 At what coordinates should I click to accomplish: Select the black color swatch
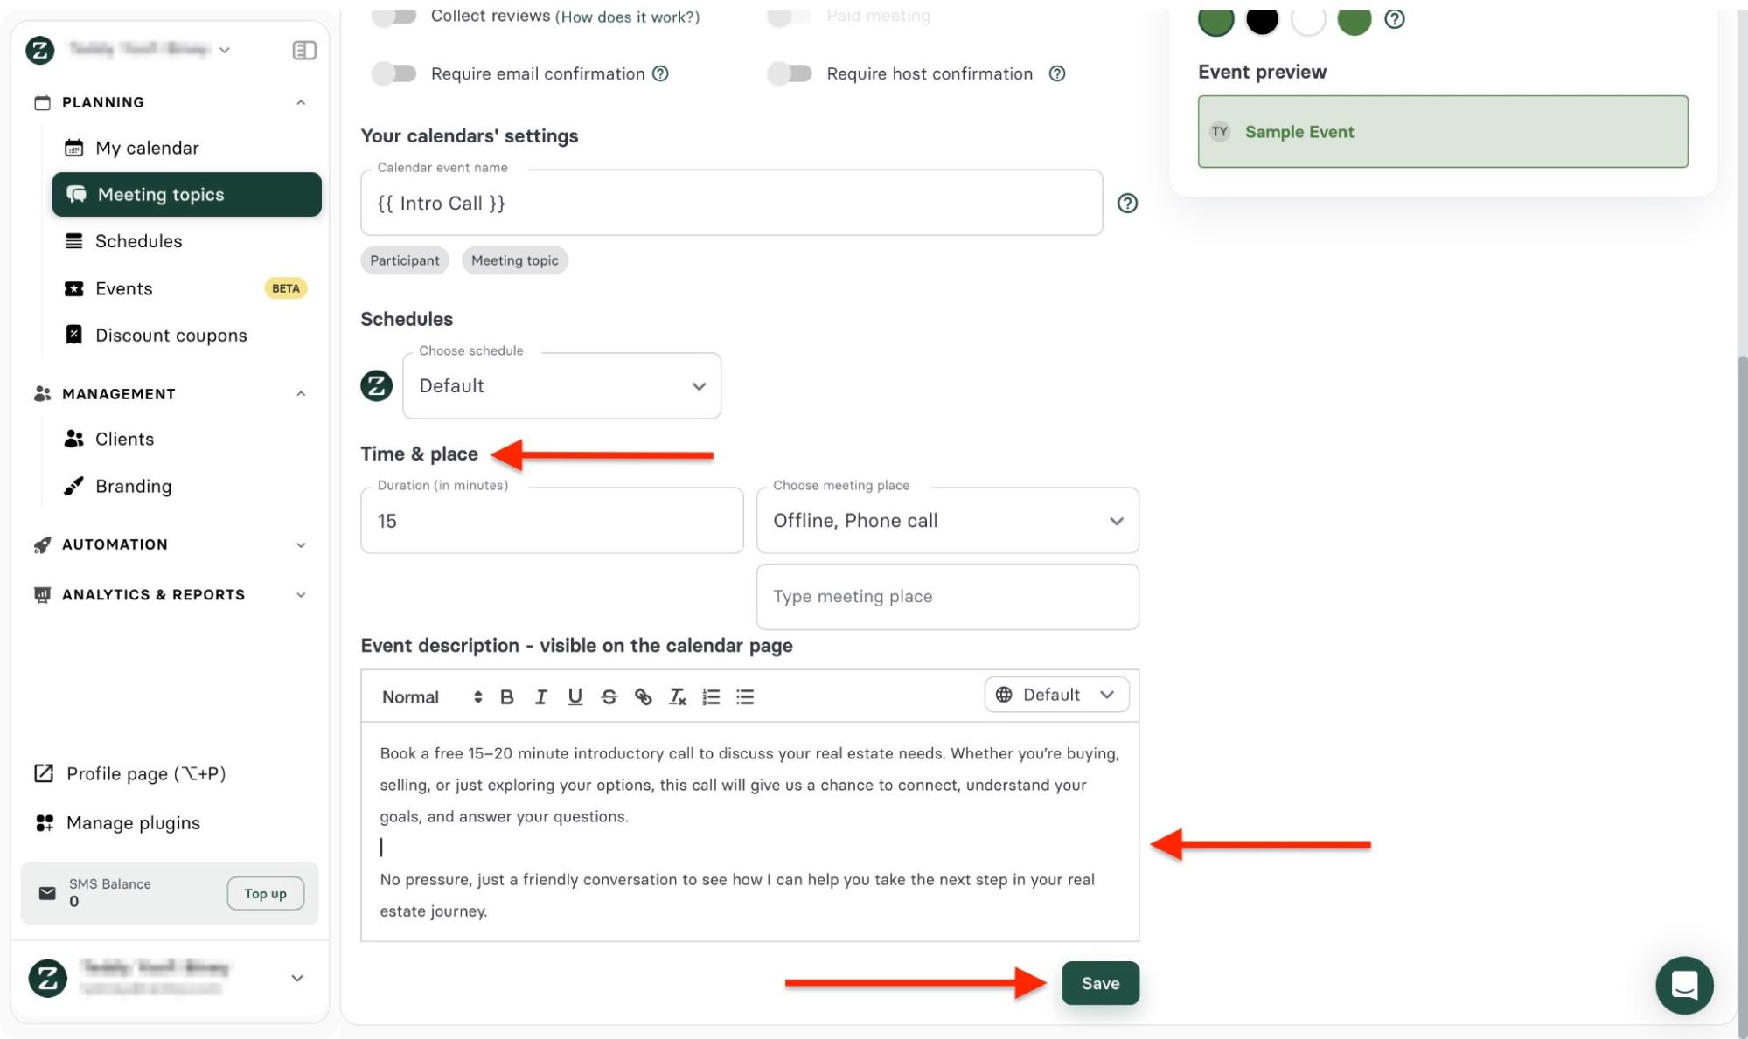[x=1261, y=19]
